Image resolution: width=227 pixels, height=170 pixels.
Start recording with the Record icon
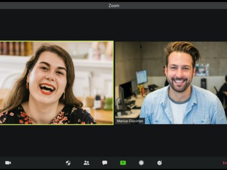click(x=141, y=163)
